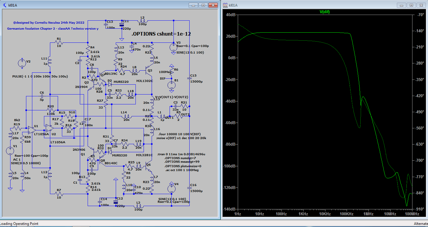The height and width of the screenshot is (227, 428).
Task: Click the LTspice icon of schematic window title
Action: (x=5, y=5)
